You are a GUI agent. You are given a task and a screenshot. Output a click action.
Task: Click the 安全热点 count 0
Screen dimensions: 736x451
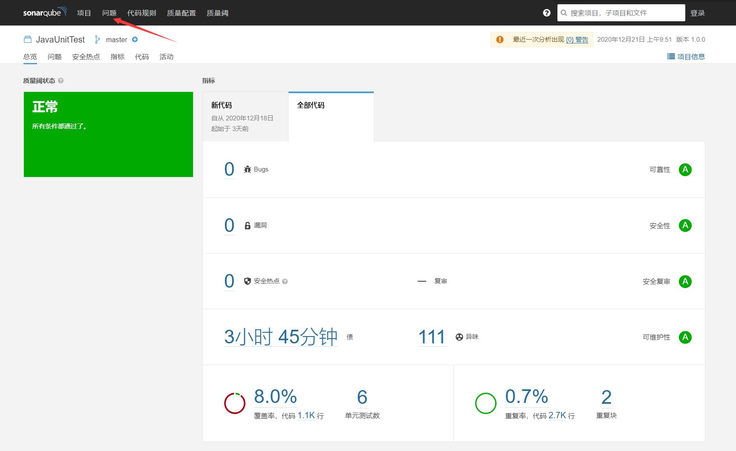(x=229, y=281)
